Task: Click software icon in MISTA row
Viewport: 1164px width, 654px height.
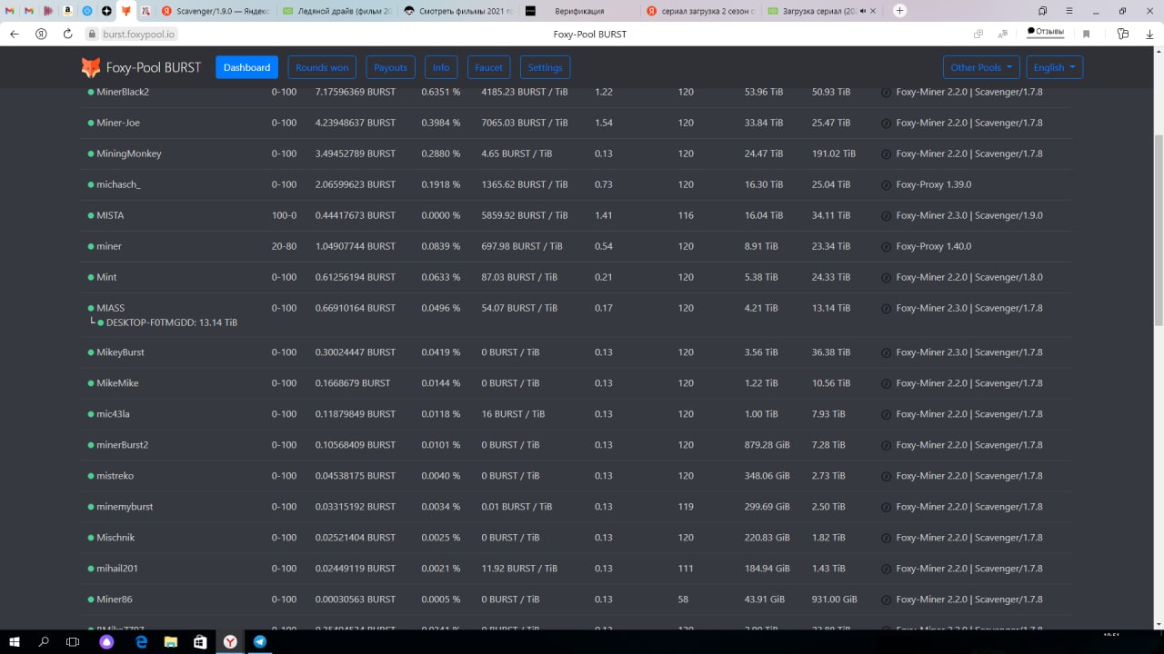Action: (887, 215)
